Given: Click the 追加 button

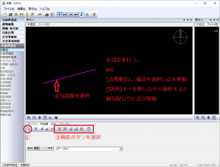Looking at the screenshot, I should [29, 148].
